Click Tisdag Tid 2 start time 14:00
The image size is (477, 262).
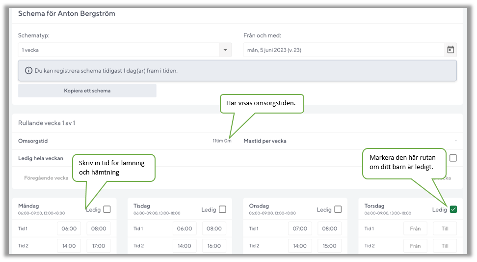(x=185, y=246)
